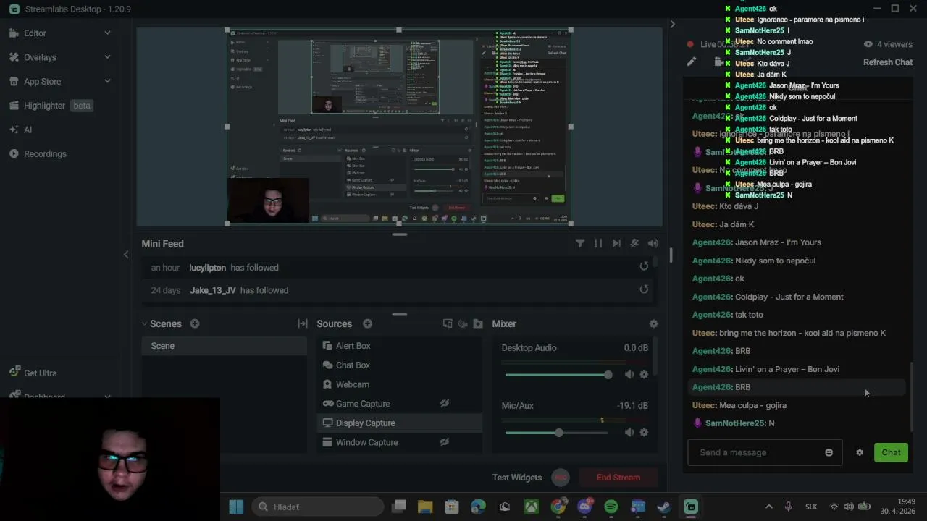Select the Scene item in Scenes list
The height and width of the screenshot is (521, 927).
coord(225,346)
